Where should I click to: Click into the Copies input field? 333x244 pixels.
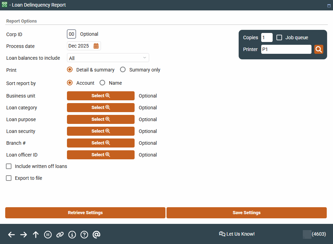pyautogui.click(x=266, y=37)
